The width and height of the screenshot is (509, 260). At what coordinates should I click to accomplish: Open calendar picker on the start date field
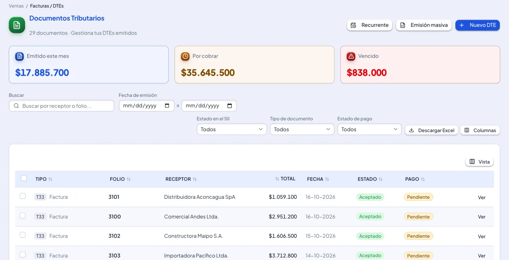[x=167, y=106]
